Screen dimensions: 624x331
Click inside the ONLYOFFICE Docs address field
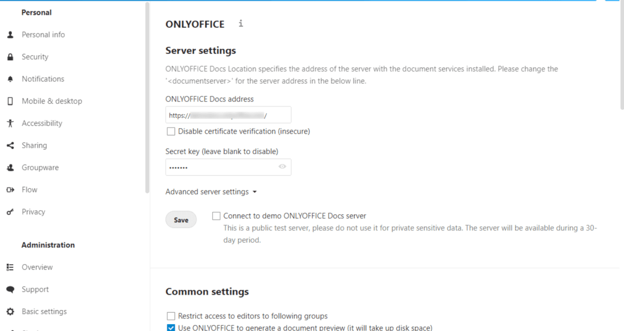[x=228, y=114]
